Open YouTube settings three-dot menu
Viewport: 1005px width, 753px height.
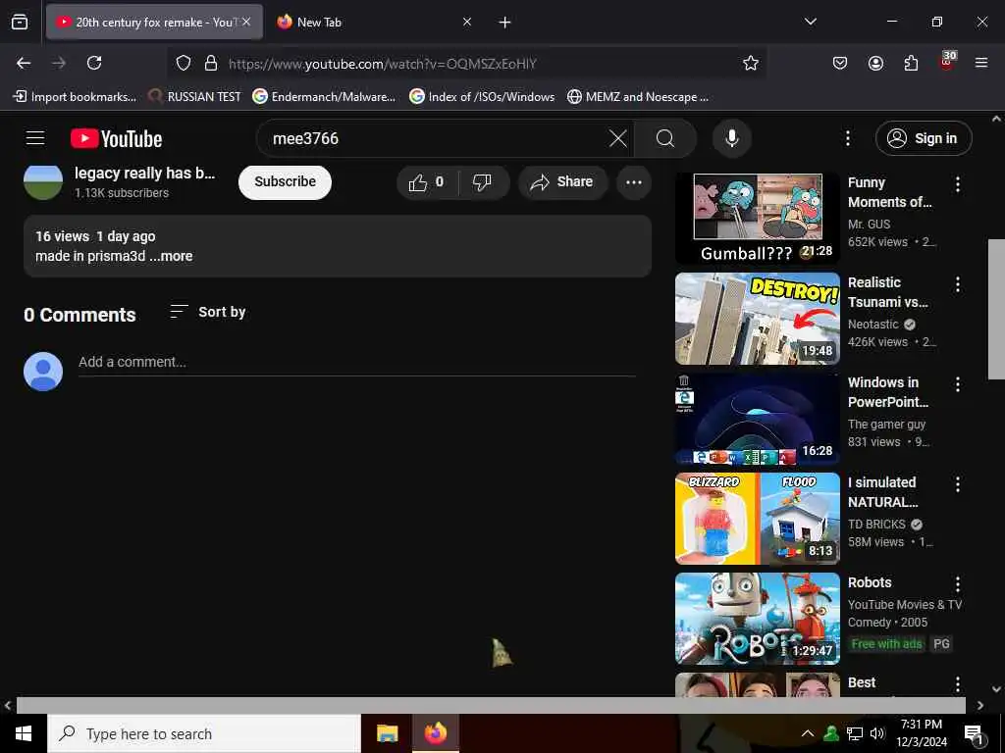point(847,138)
